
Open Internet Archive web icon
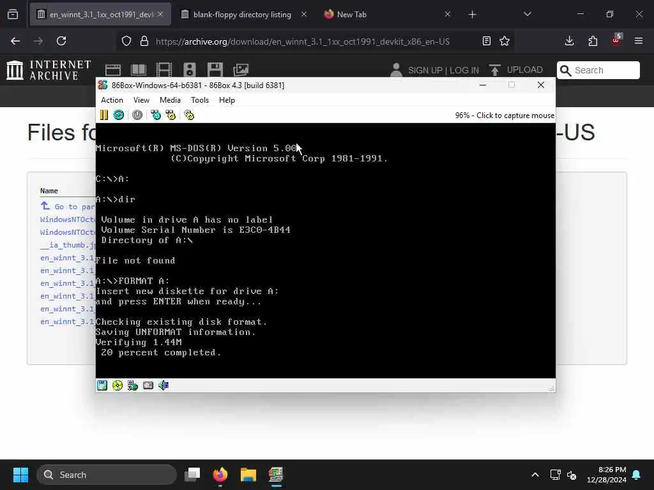coord(113,70)
